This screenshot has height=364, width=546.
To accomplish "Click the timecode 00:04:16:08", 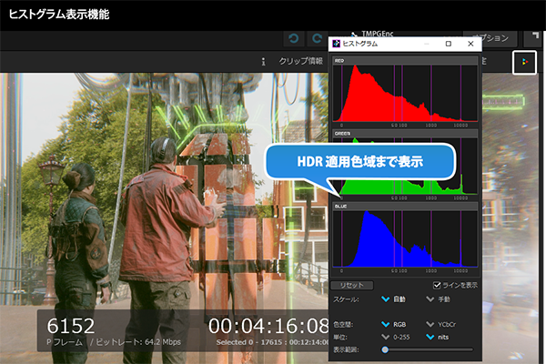I will coord(268,326).
